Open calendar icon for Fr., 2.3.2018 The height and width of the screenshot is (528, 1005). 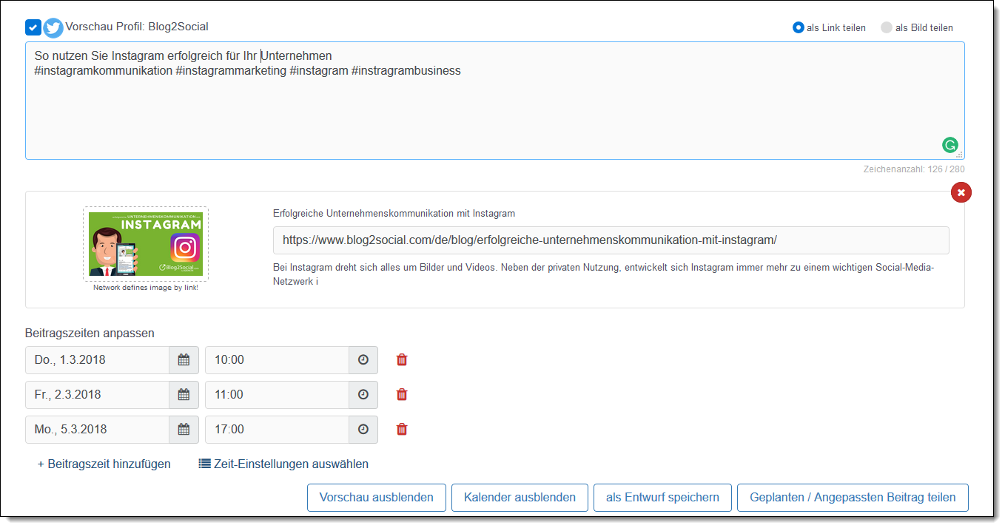(x=184, y=395)
